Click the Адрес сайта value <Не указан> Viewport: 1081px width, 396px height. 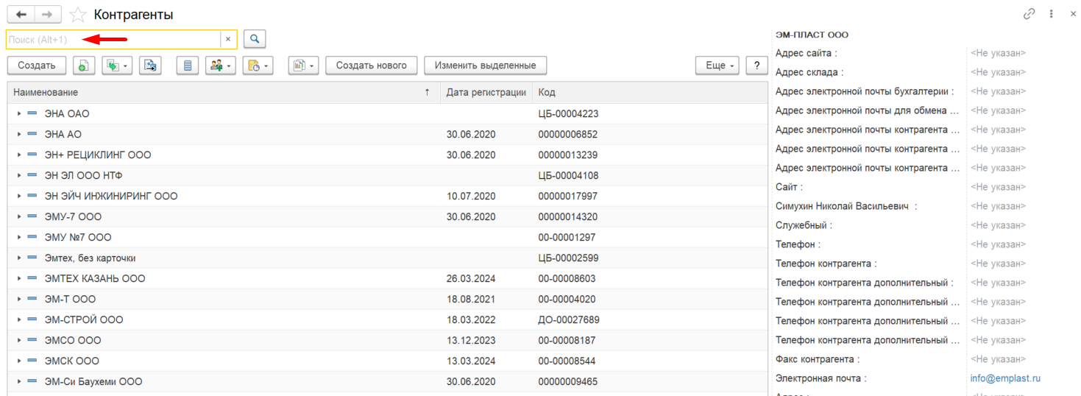click(x=998, y=53)
